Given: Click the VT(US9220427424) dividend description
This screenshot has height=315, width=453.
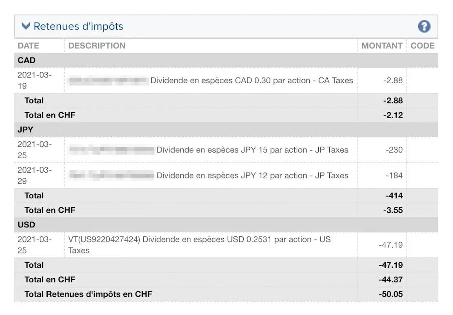Looking at the screenshot, I should 199,244.
